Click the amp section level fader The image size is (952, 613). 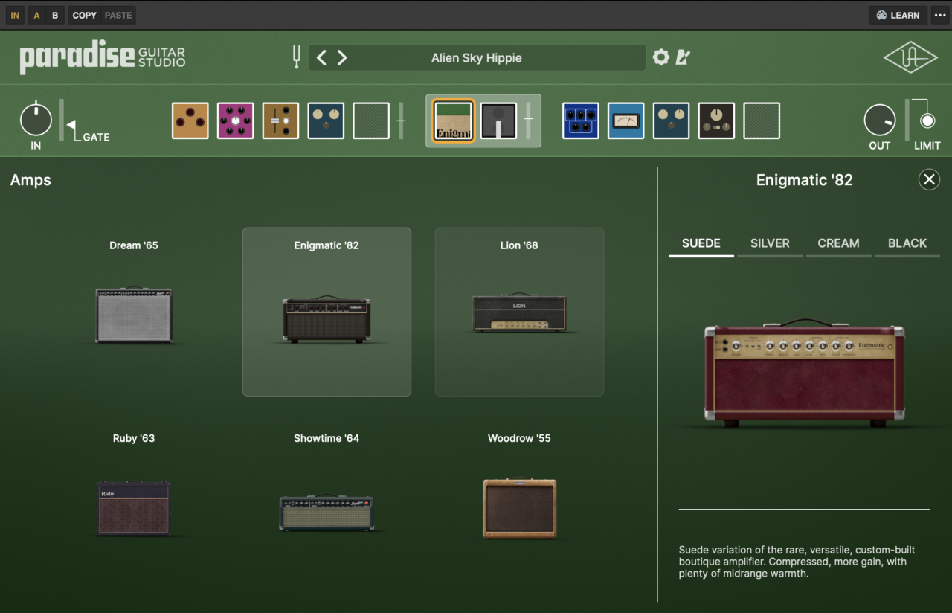click(529, 121)
